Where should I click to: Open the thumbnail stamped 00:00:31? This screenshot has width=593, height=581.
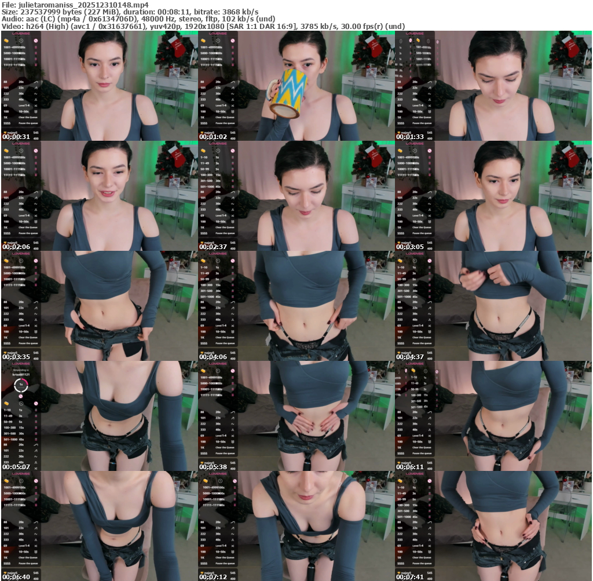(99, 86)
